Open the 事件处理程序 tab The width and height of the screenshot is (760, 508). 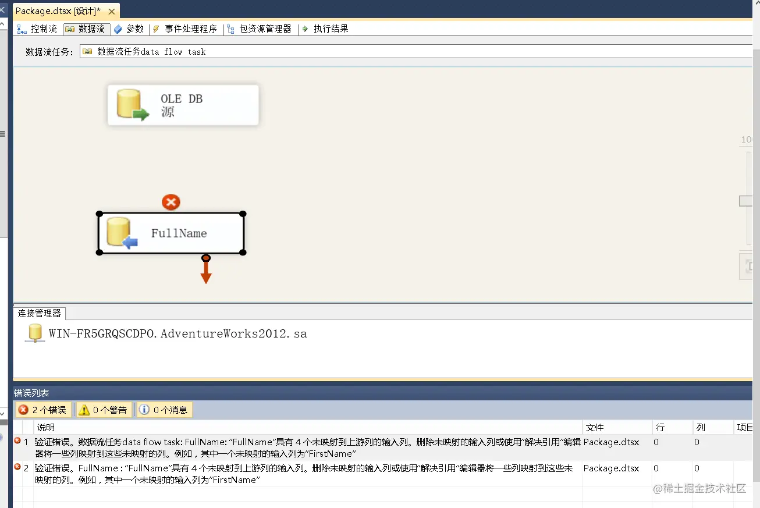pos(184,29)
